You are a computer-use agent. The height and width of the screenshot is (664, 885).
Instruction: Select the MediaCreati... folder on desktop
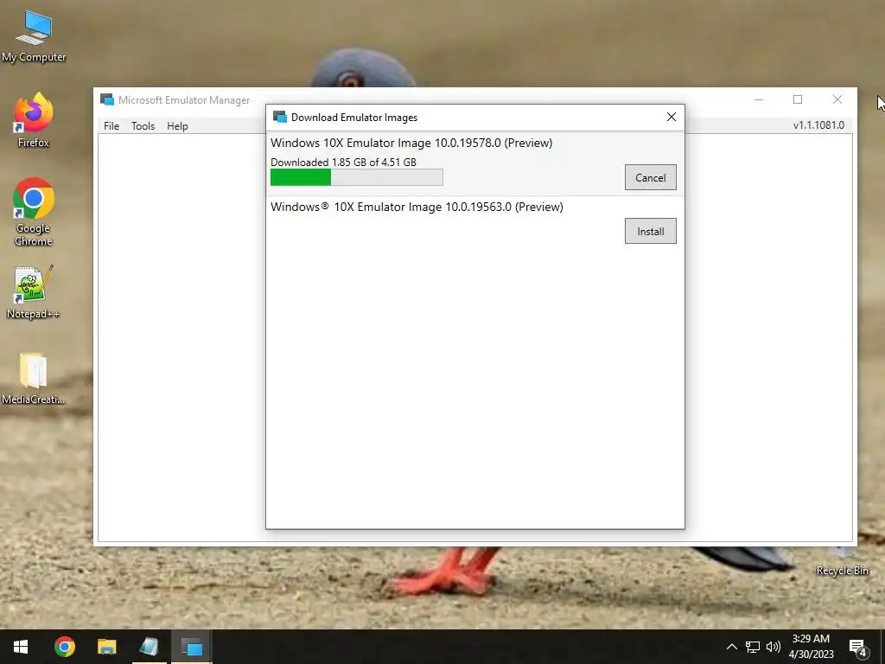34,379
